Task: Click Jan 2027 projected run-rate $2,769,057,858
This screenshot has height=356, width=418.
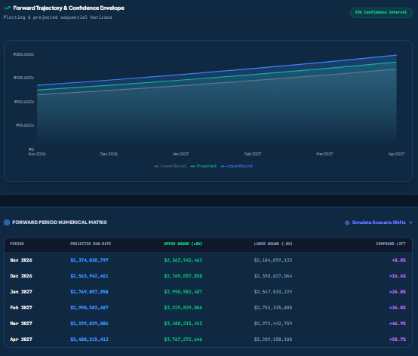Action: coord(89,292)
